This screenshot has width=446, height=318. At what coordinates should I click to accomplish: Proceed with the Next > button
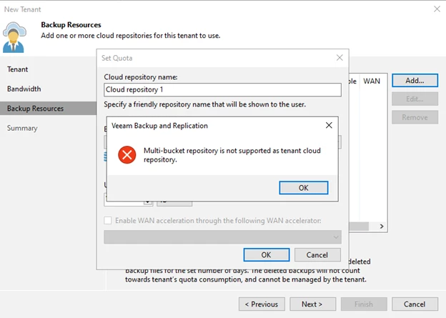[x=312, y=304]
